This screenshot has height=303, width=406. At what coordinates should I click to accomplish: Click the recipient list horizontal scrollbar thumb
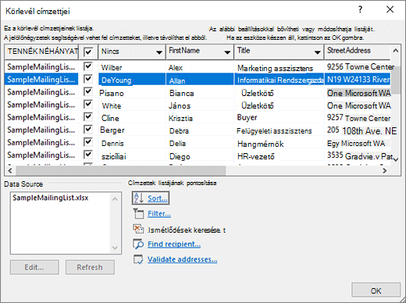[121, 171]
